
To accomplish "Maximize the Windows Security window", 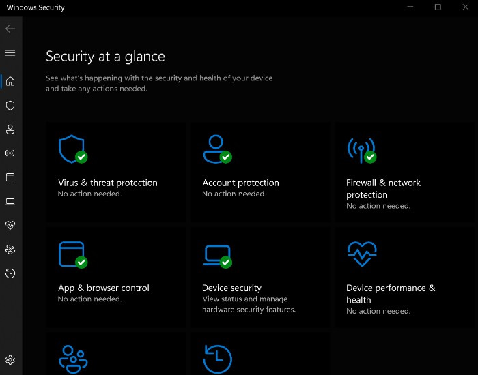I will pos(438,7).
